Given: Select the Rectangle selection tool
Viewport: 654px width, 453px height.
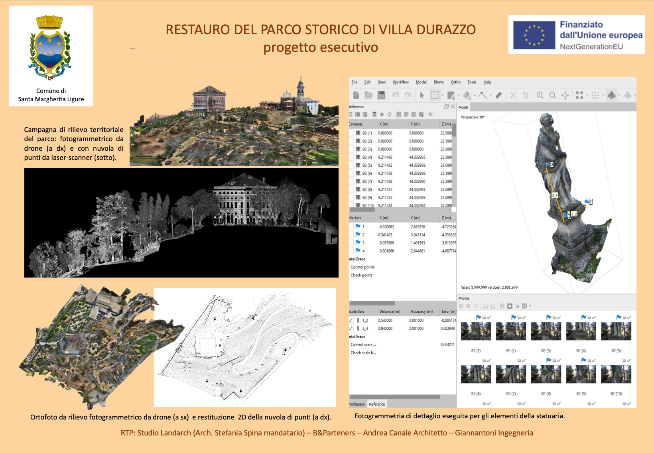Looking at the screenshot, I should coord(435,95).
